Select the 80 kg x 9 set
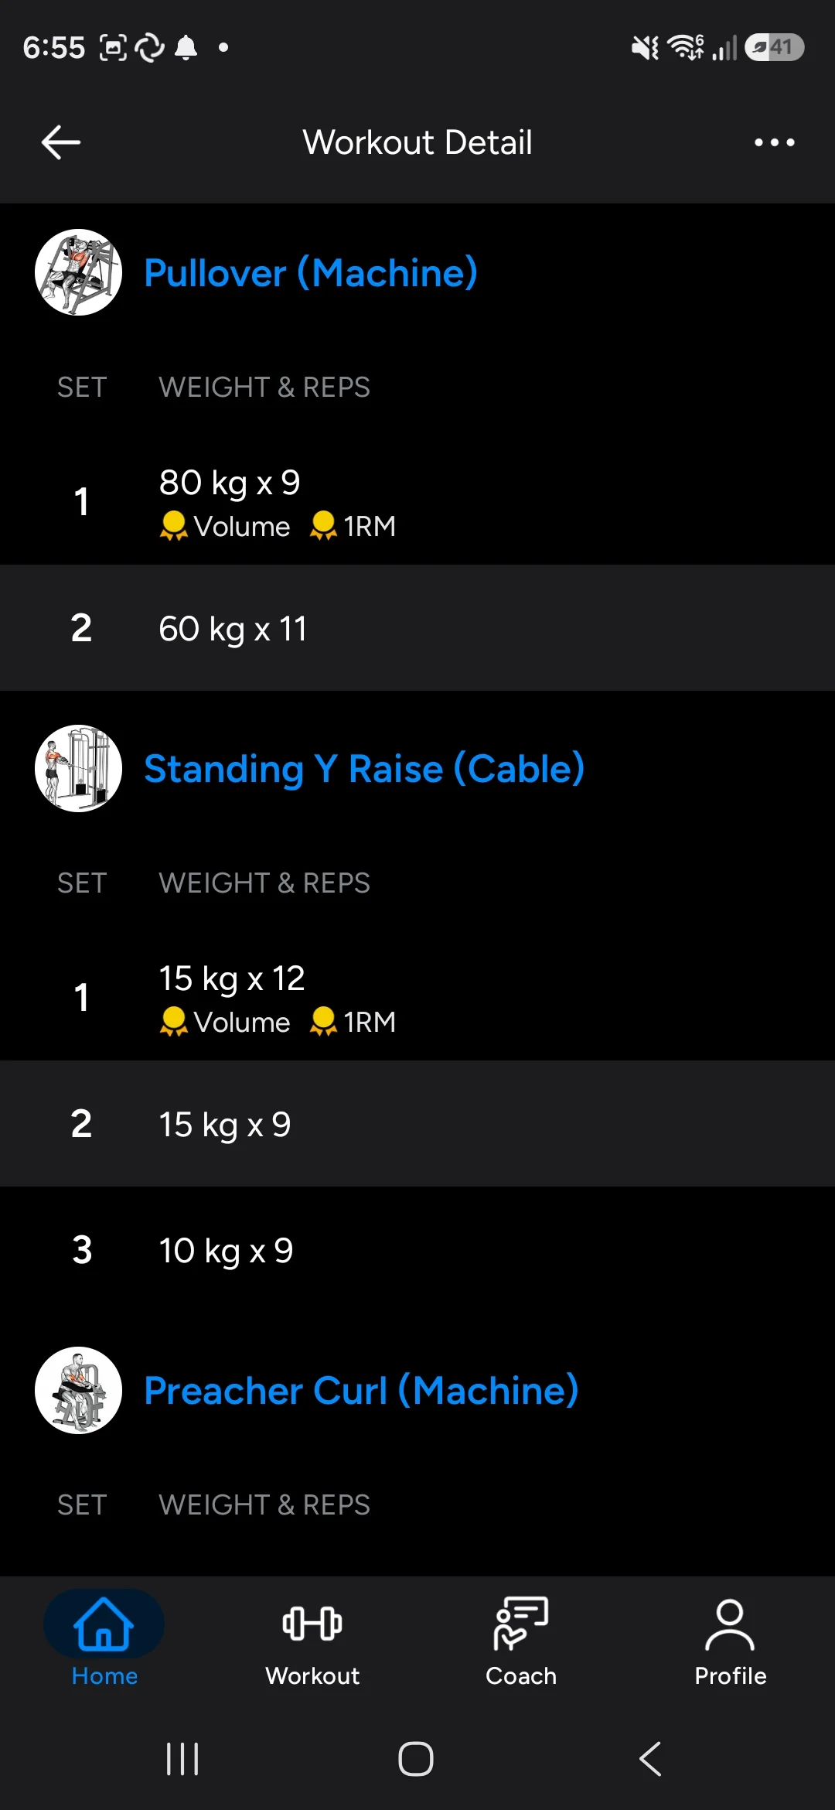The image size is (835, 1810). tap(417, 502)
